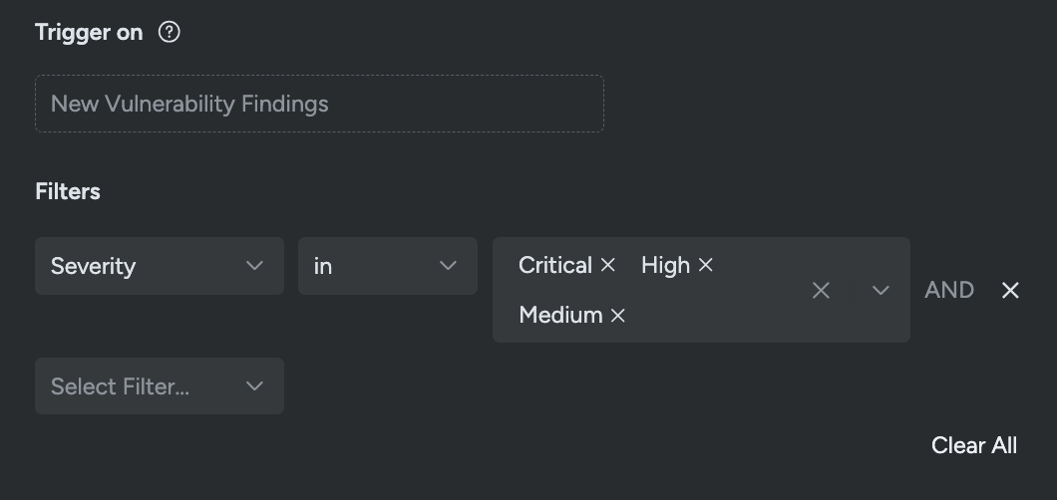
Task: Click the Medium tag label
Action: click(560, 315)
